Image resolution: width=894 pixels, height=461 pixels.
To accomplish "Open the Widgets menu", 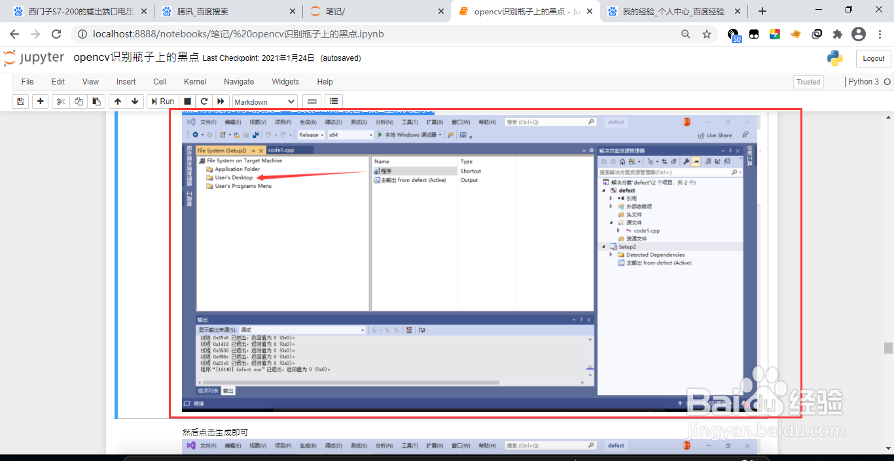I will pyautogui.click(x=285, y=82).
